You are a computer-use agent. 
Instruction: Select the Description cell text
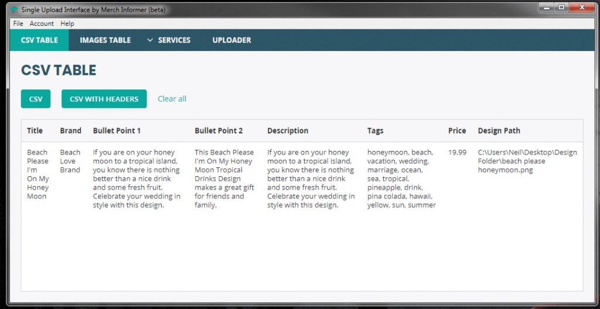click(311, 178)
